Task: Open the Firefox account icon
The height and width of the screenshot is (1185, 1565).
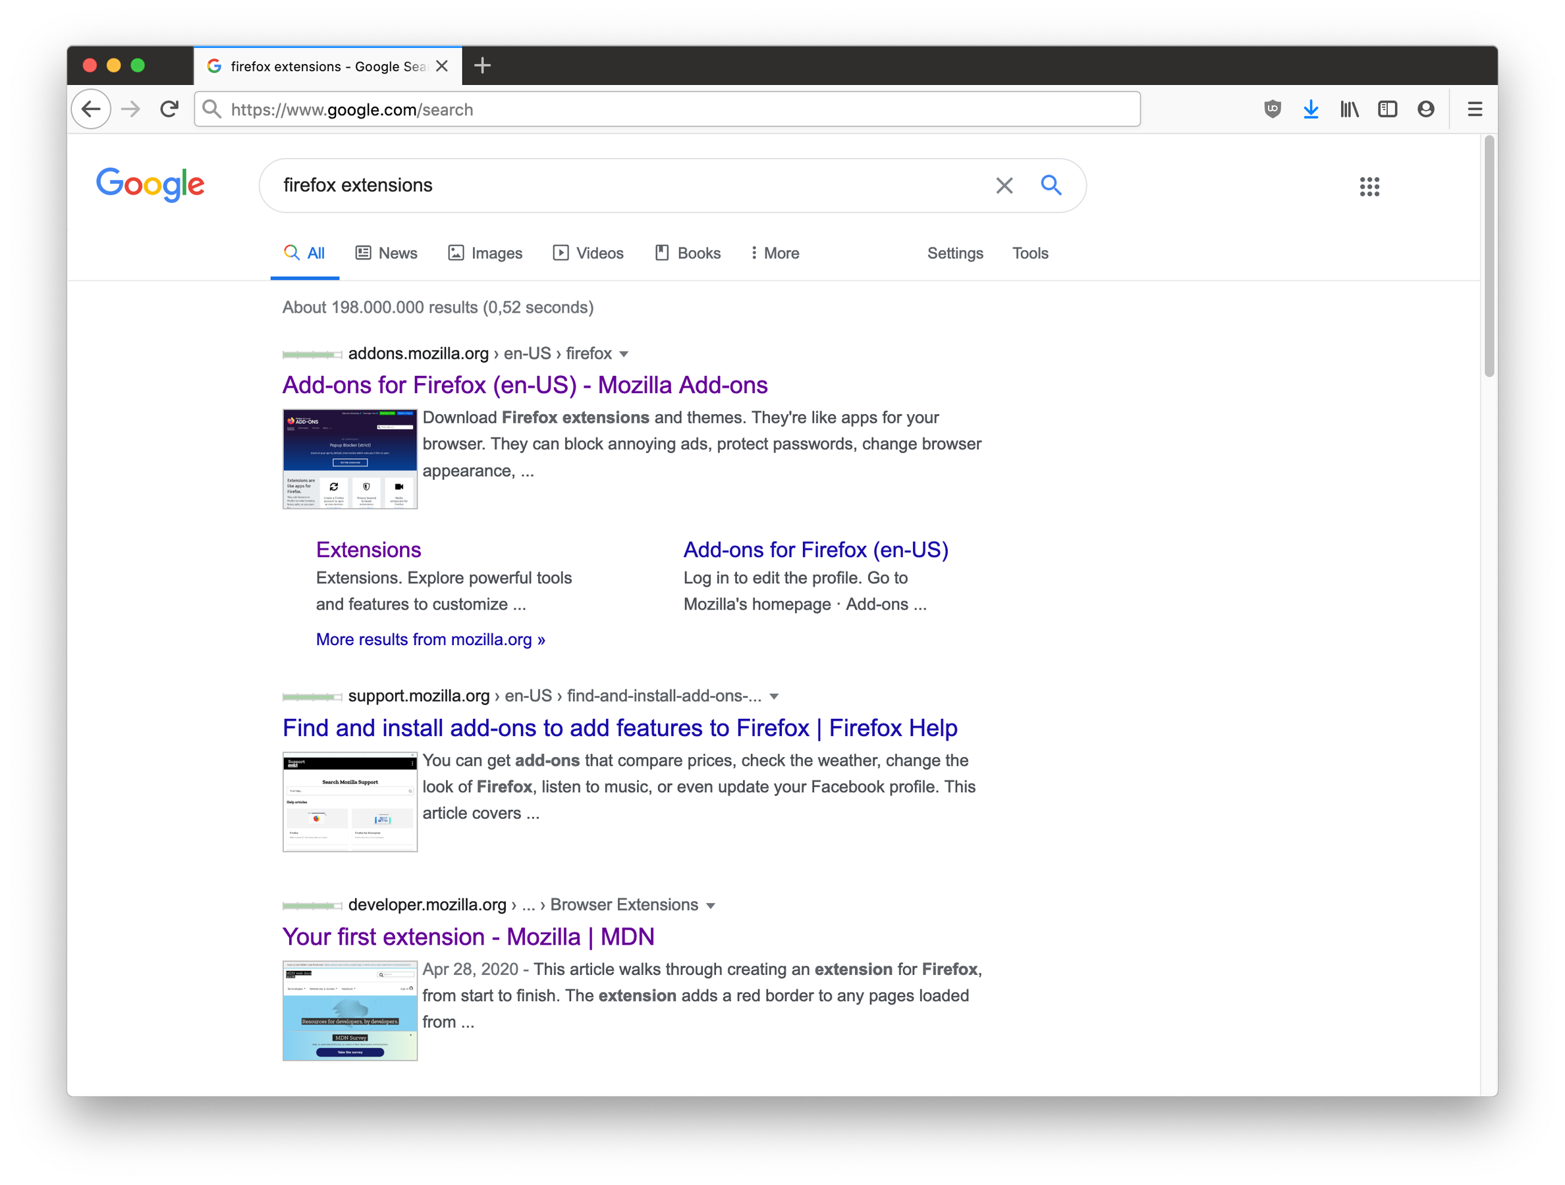Action: pos(1425,109)
